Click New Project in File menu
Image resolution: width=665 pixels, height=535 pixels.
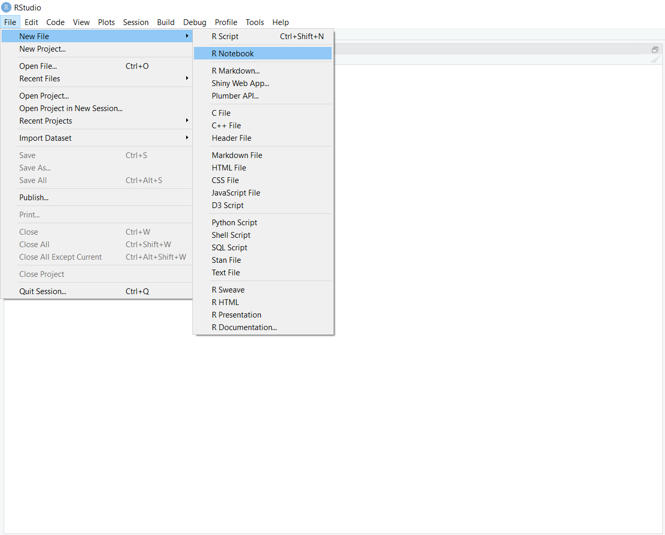42,49
